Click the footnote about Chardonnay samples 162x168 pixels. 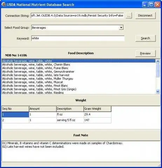pyautogui.click(x=62, y=143)
